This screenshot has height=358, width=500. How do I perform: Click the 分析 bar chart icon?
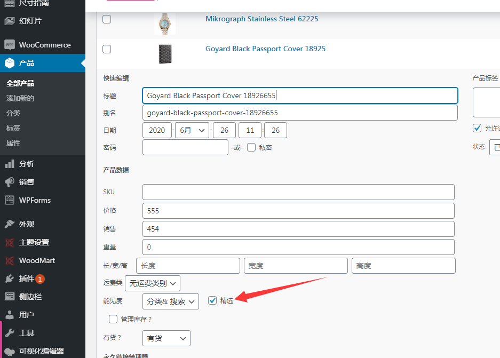[10, 164]
